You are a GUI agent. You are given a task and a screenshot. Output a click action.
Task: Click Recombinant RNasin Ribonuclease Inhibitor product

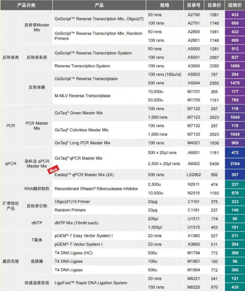(96, 189)
